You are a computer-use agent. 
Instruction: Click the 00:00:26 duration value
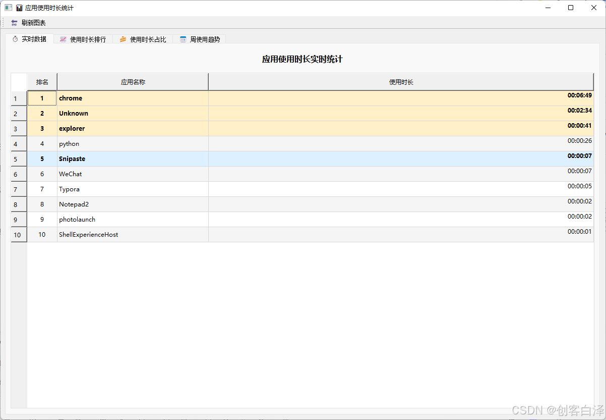coord(580,140)
